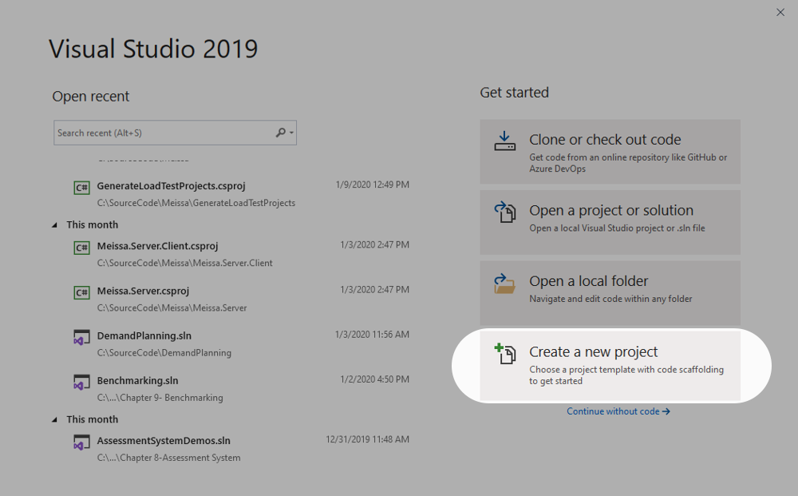Click the date 1/9/2020 12:49 PM

[x=372, y=185]
